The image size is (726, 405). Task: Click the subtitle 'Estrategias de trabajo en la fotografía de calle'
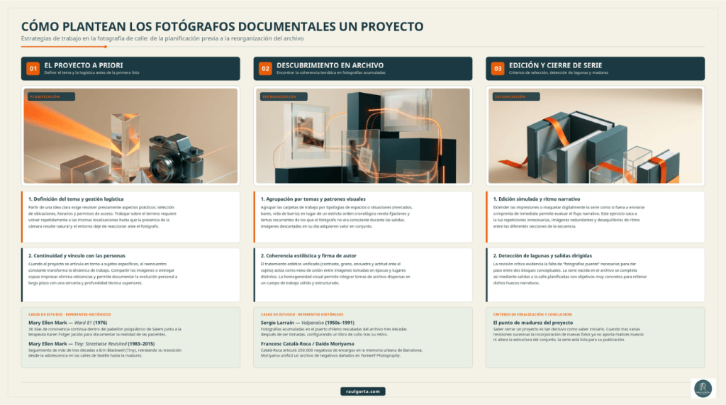coord(84,38)
